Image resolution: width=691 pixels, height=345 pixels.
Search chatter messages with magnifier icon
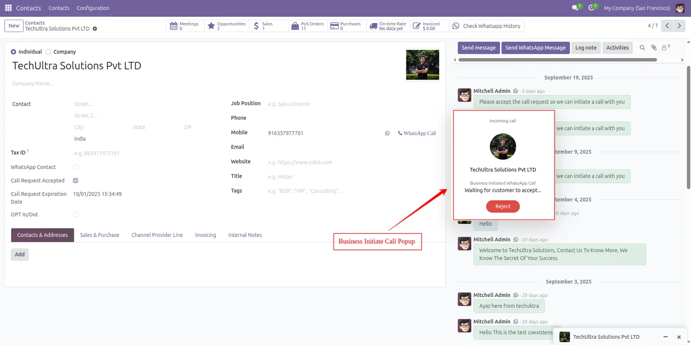(x=643, y=47)
